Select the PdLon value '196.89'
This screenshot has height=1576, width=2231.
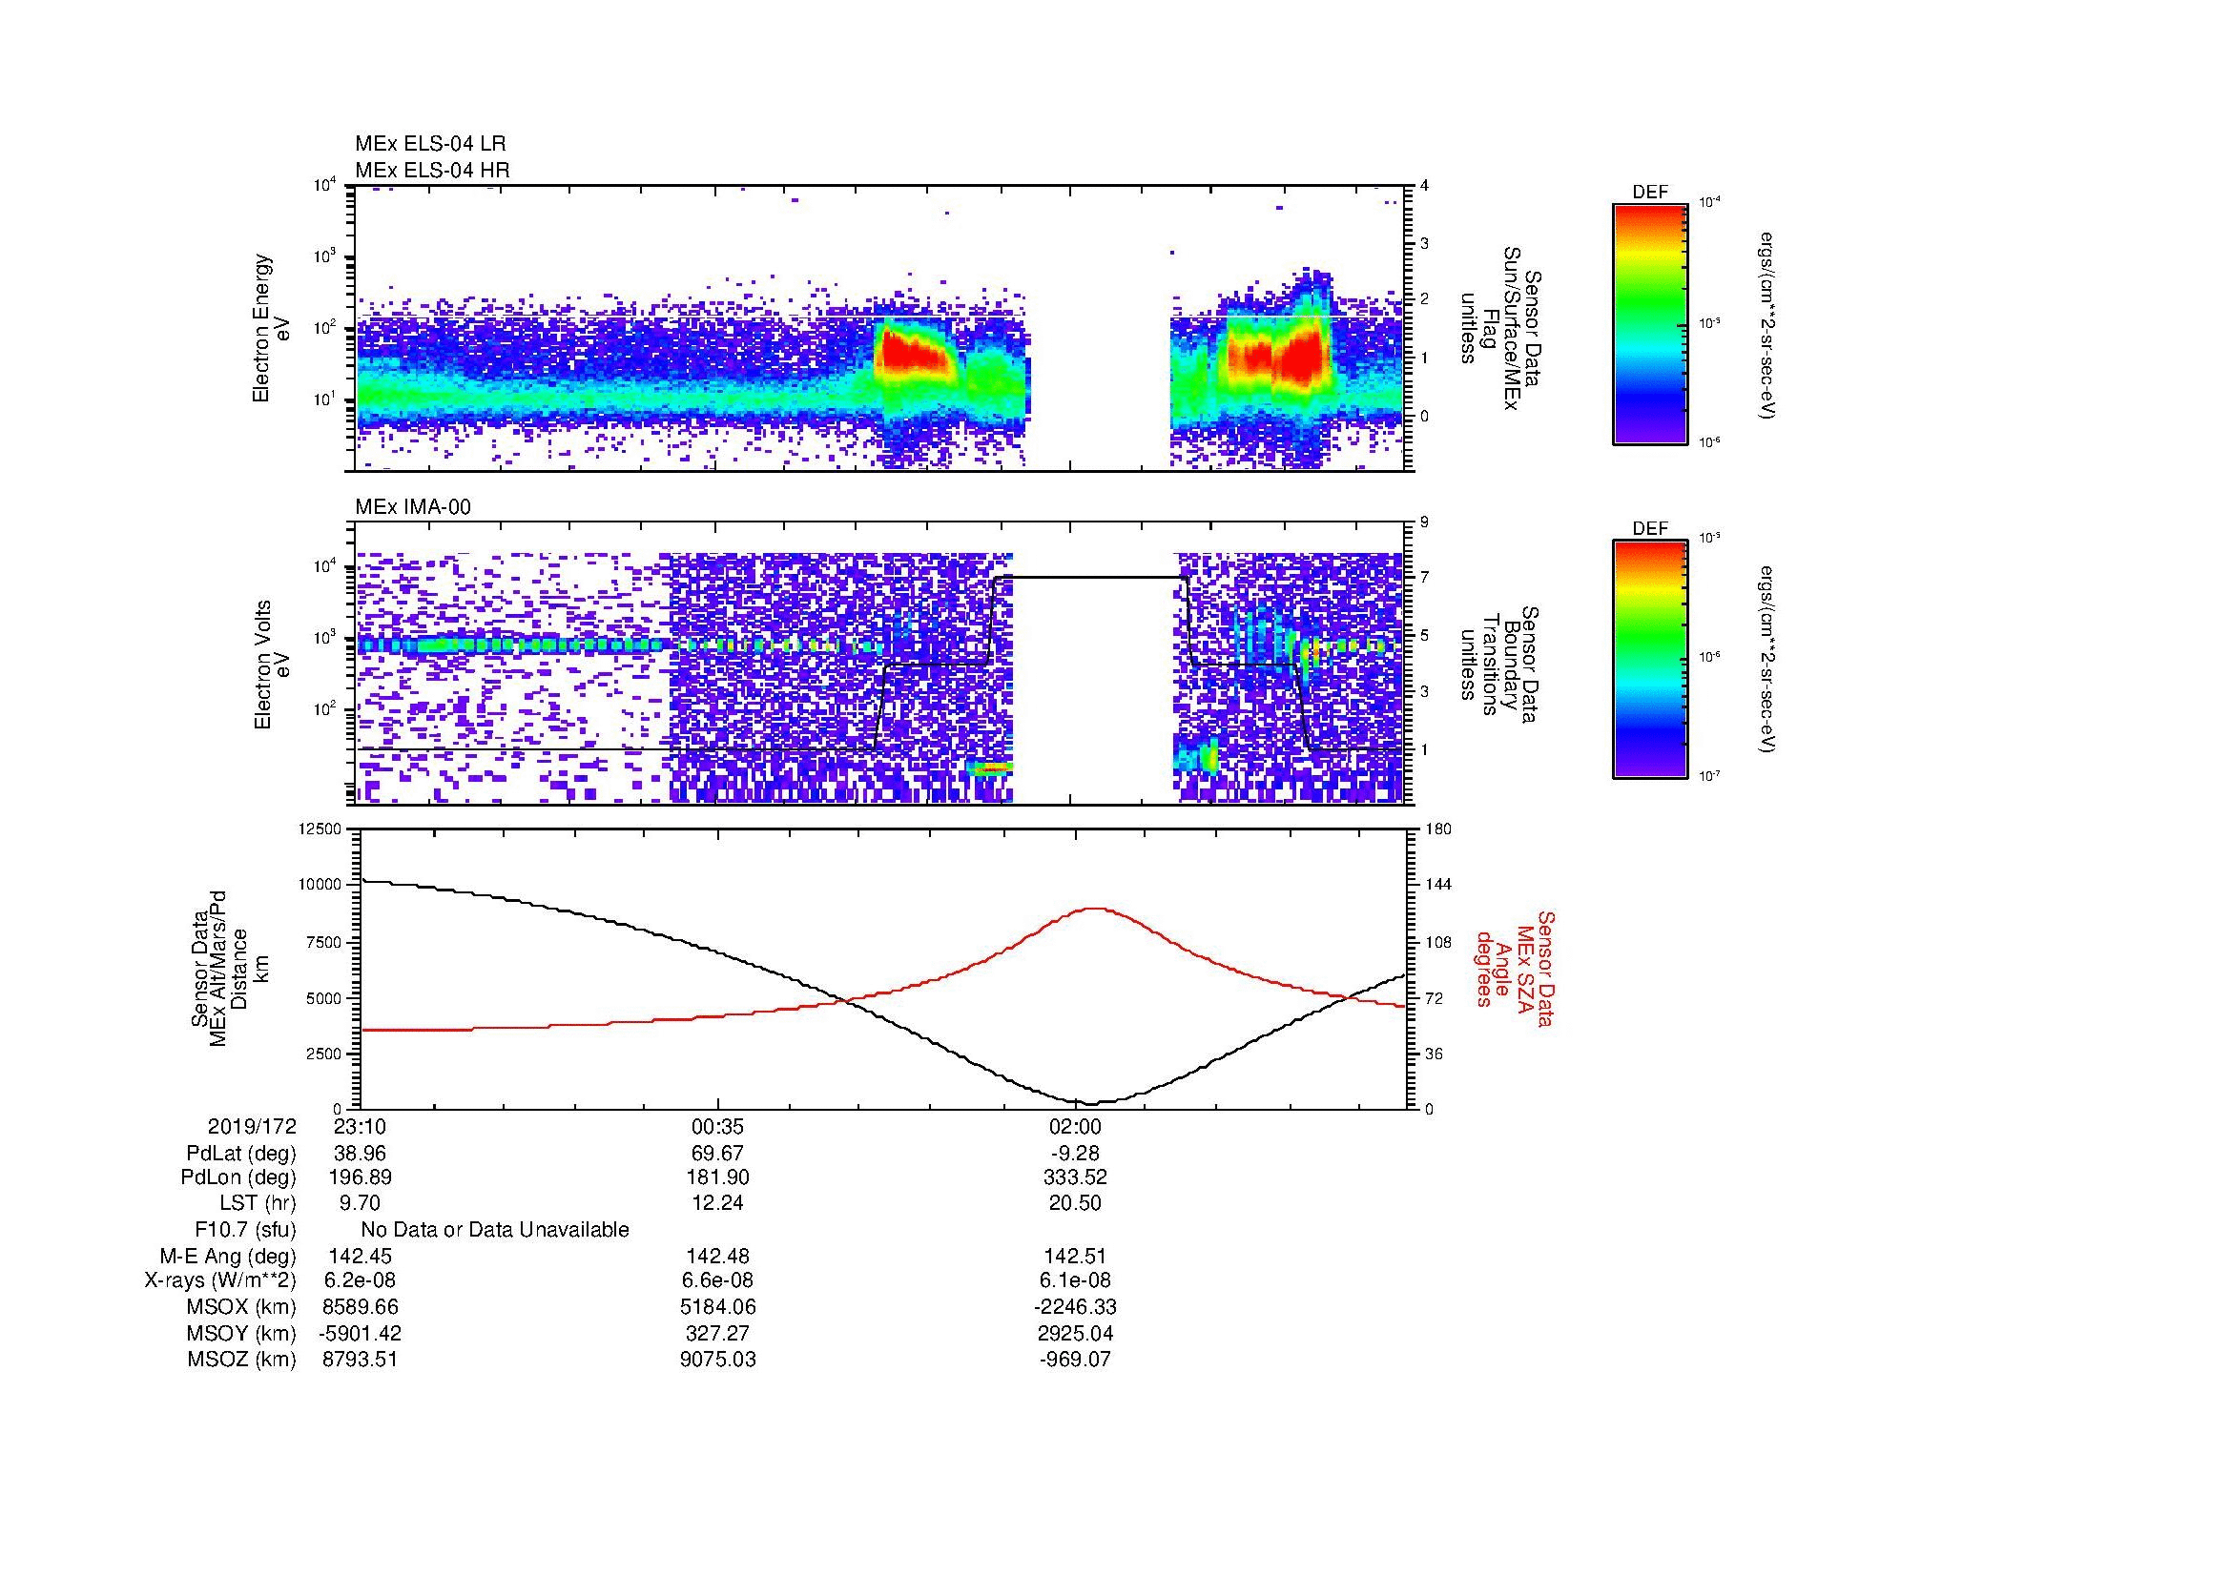[361, 1177]
